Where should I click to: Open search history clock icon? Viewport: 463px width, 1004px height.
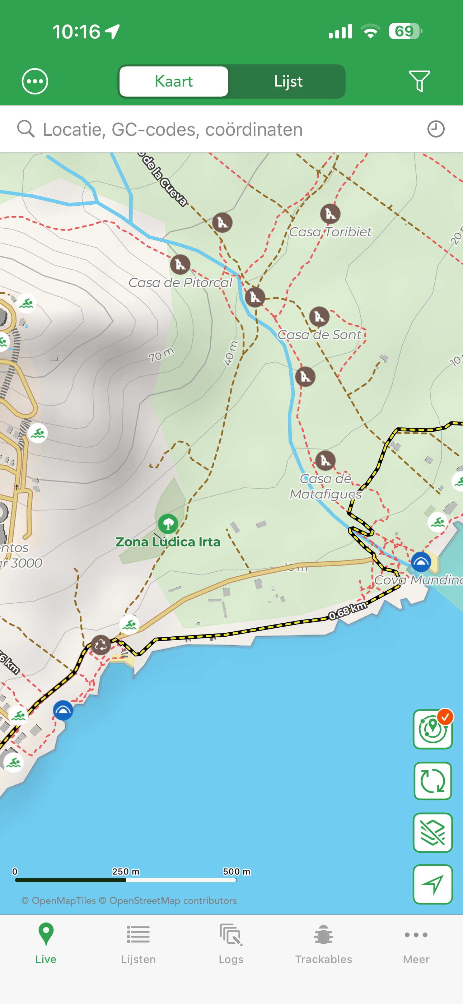pos(435,129)
